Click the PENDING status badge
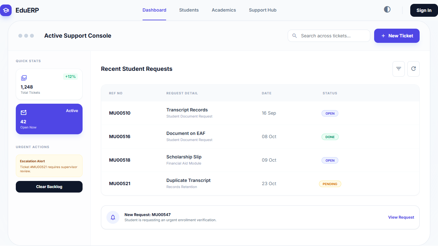The width and height of the screenshot is (438, 246). [330, 184]
